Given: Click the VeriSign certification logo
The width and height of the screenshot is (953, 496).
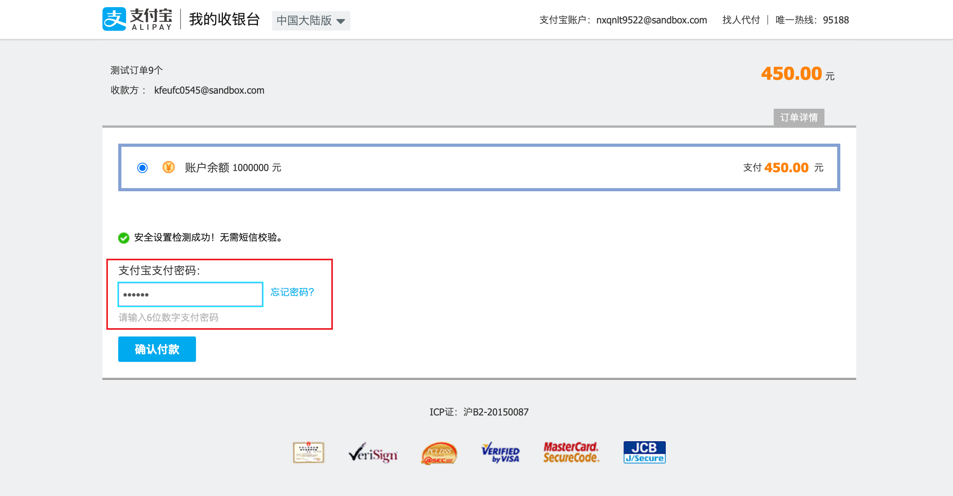Looking at the screenshot, I should pyautogui.click(x=373, y=453).
